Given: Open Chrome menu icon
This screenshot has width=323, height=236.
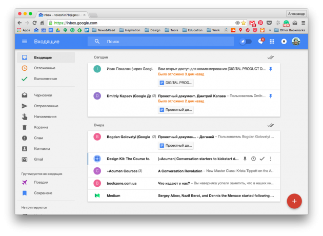Looking at the screenshot, I should pos(304,23).
